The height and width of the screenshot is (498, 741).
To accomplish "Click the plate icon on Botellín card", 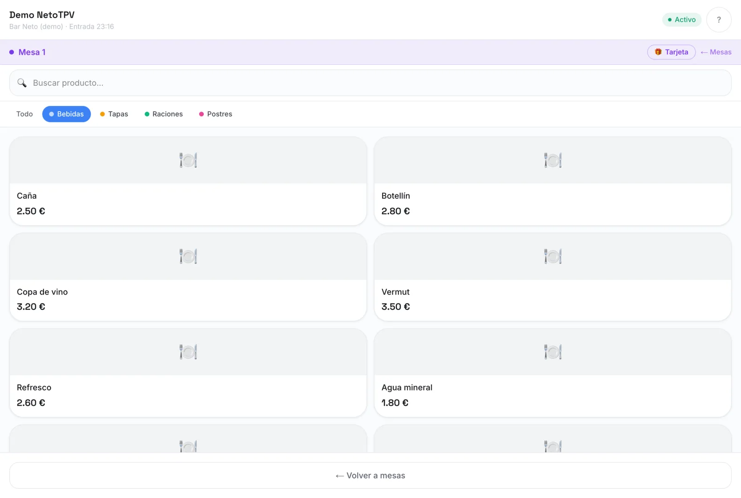I will (x=553, y=160).
